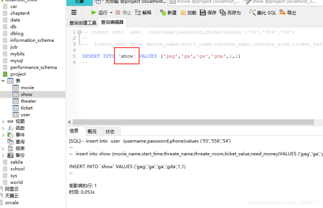Select the car database
Image resolution: width=323 pixels, height=208 pixels.
tap(14, 7)
